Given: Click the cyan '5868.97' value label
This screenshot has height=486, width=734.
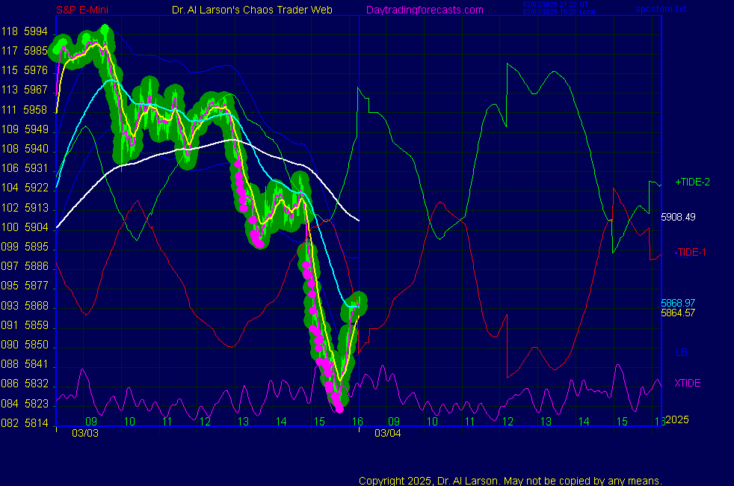Looking at the screenshot, I should (678, 303).
